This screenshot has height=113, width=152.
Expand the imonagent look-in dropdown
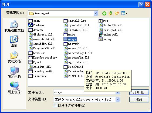pos(96,13)
